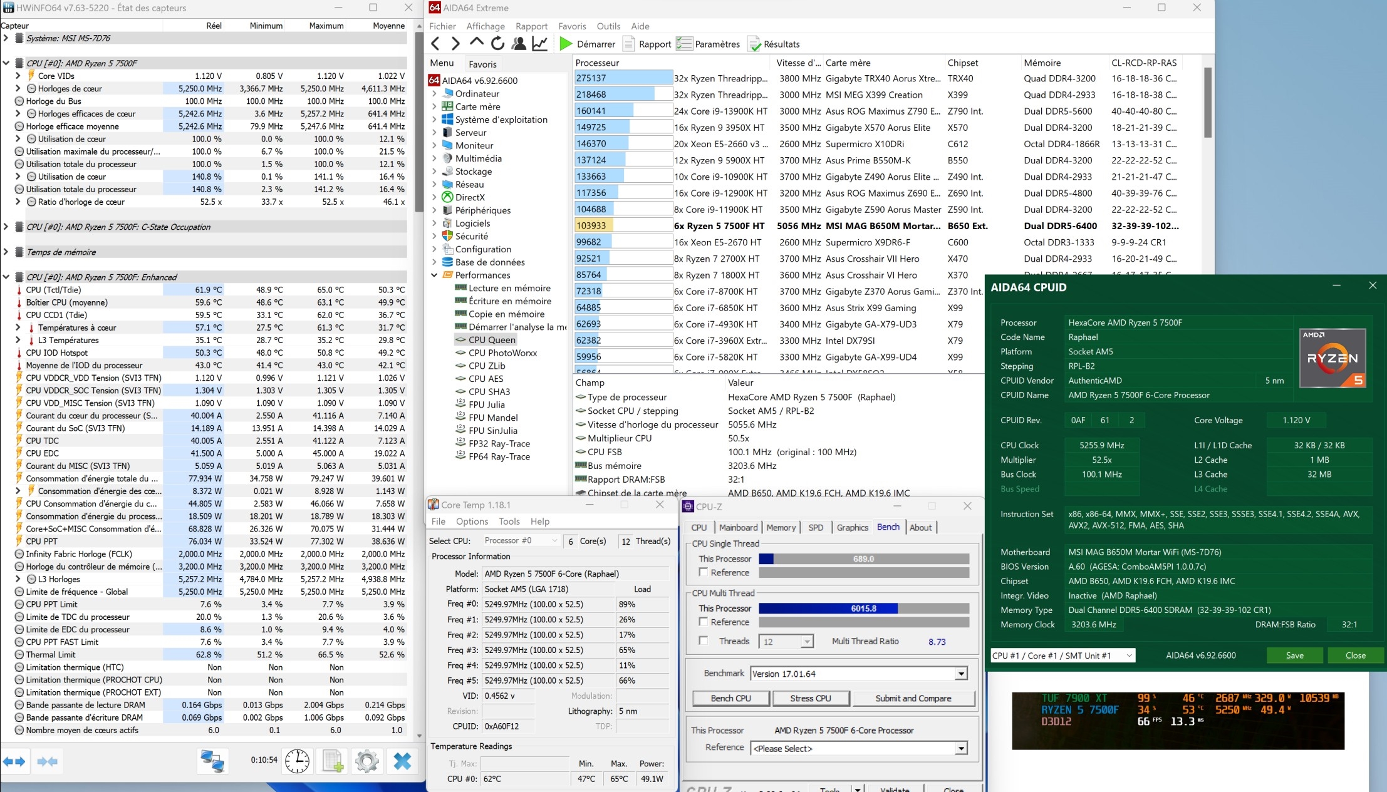Screen dimensions: 1387x792
Task: Click CPU-Z multi thread 6015.8 score bar
Action: point(863,609)
